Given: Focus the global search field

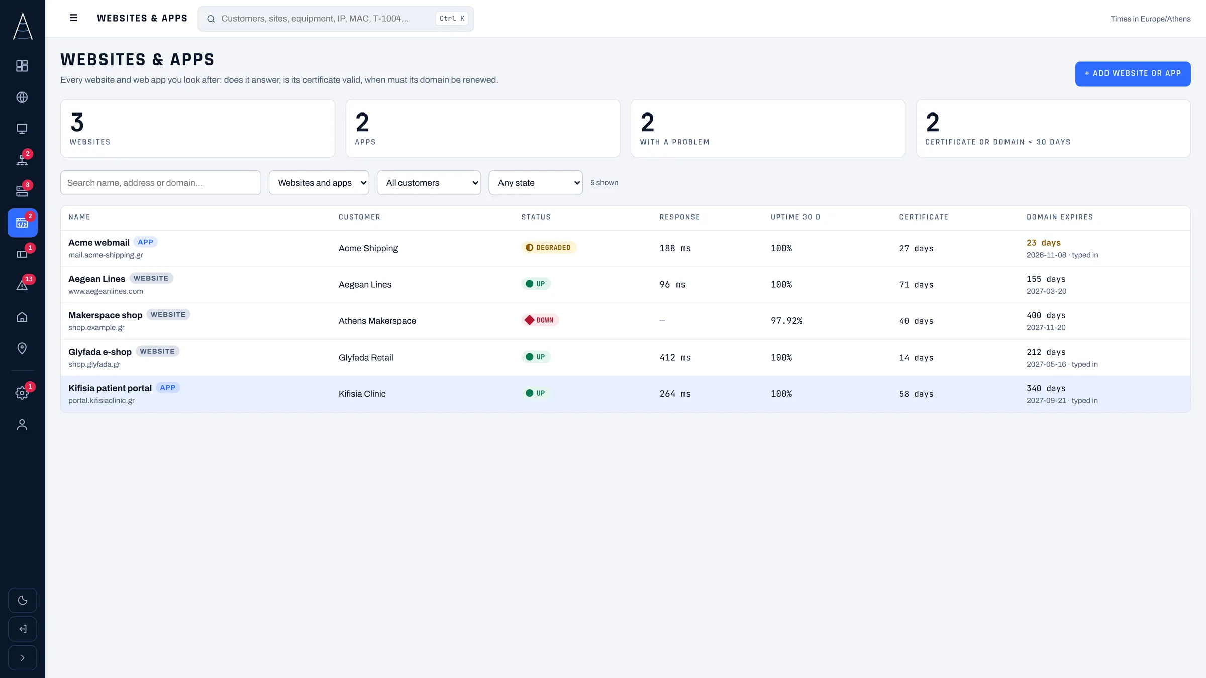Looking at the screenshot, I should pos(336,19).
